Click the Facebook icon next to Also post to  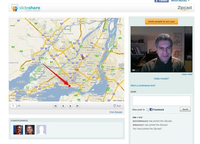click(151, 110)
